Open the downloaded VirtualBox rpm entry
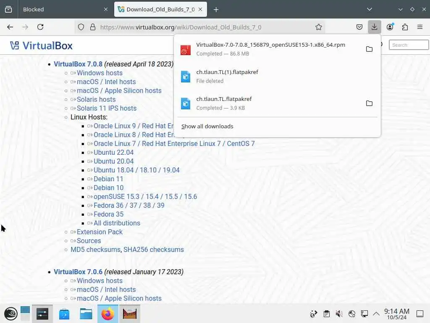This screenshot has height=323, width=430. pos(270,49)
